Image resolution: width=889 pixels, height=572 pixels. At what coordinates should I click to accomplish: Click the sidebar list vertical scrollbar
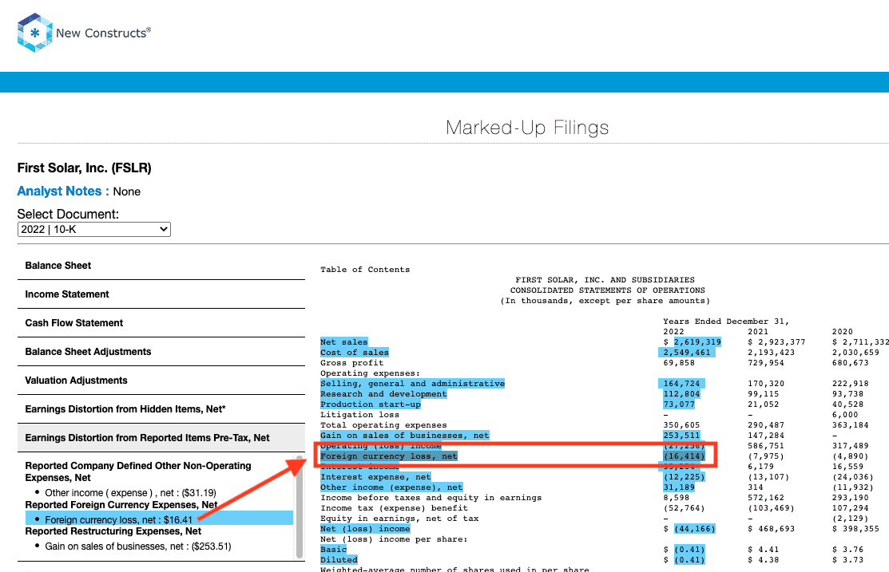point(300,507)
